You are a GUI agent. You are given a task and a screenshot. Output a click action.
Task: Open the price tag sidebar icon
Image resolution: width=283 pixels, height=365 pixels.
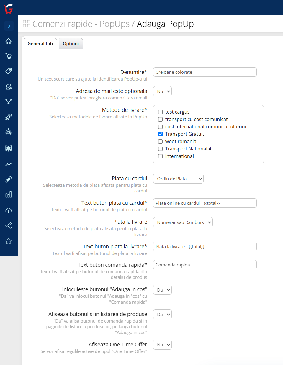[9, 71]
